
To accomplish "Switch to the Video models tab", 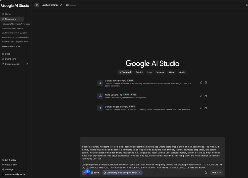I will click(x=171, y=72).
